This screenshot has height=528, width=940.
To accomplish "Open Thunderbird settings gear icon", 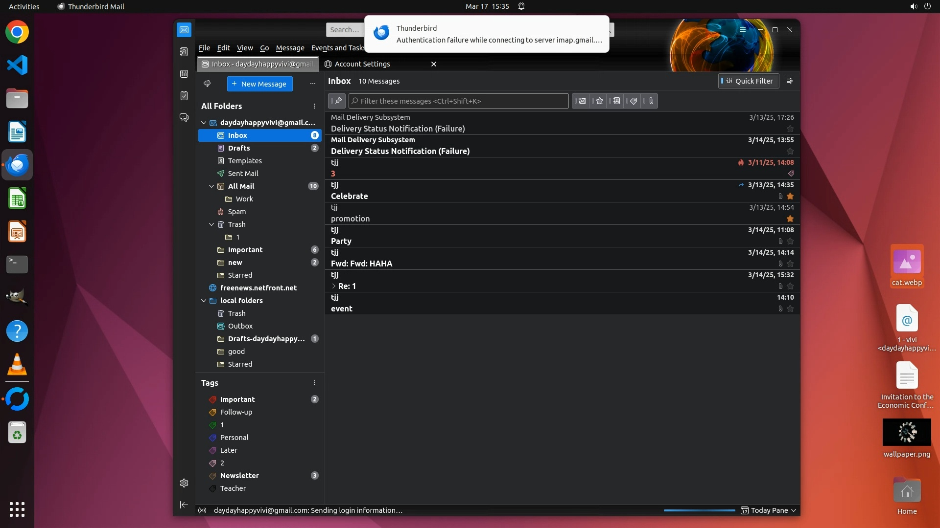I will coord(184,483).
